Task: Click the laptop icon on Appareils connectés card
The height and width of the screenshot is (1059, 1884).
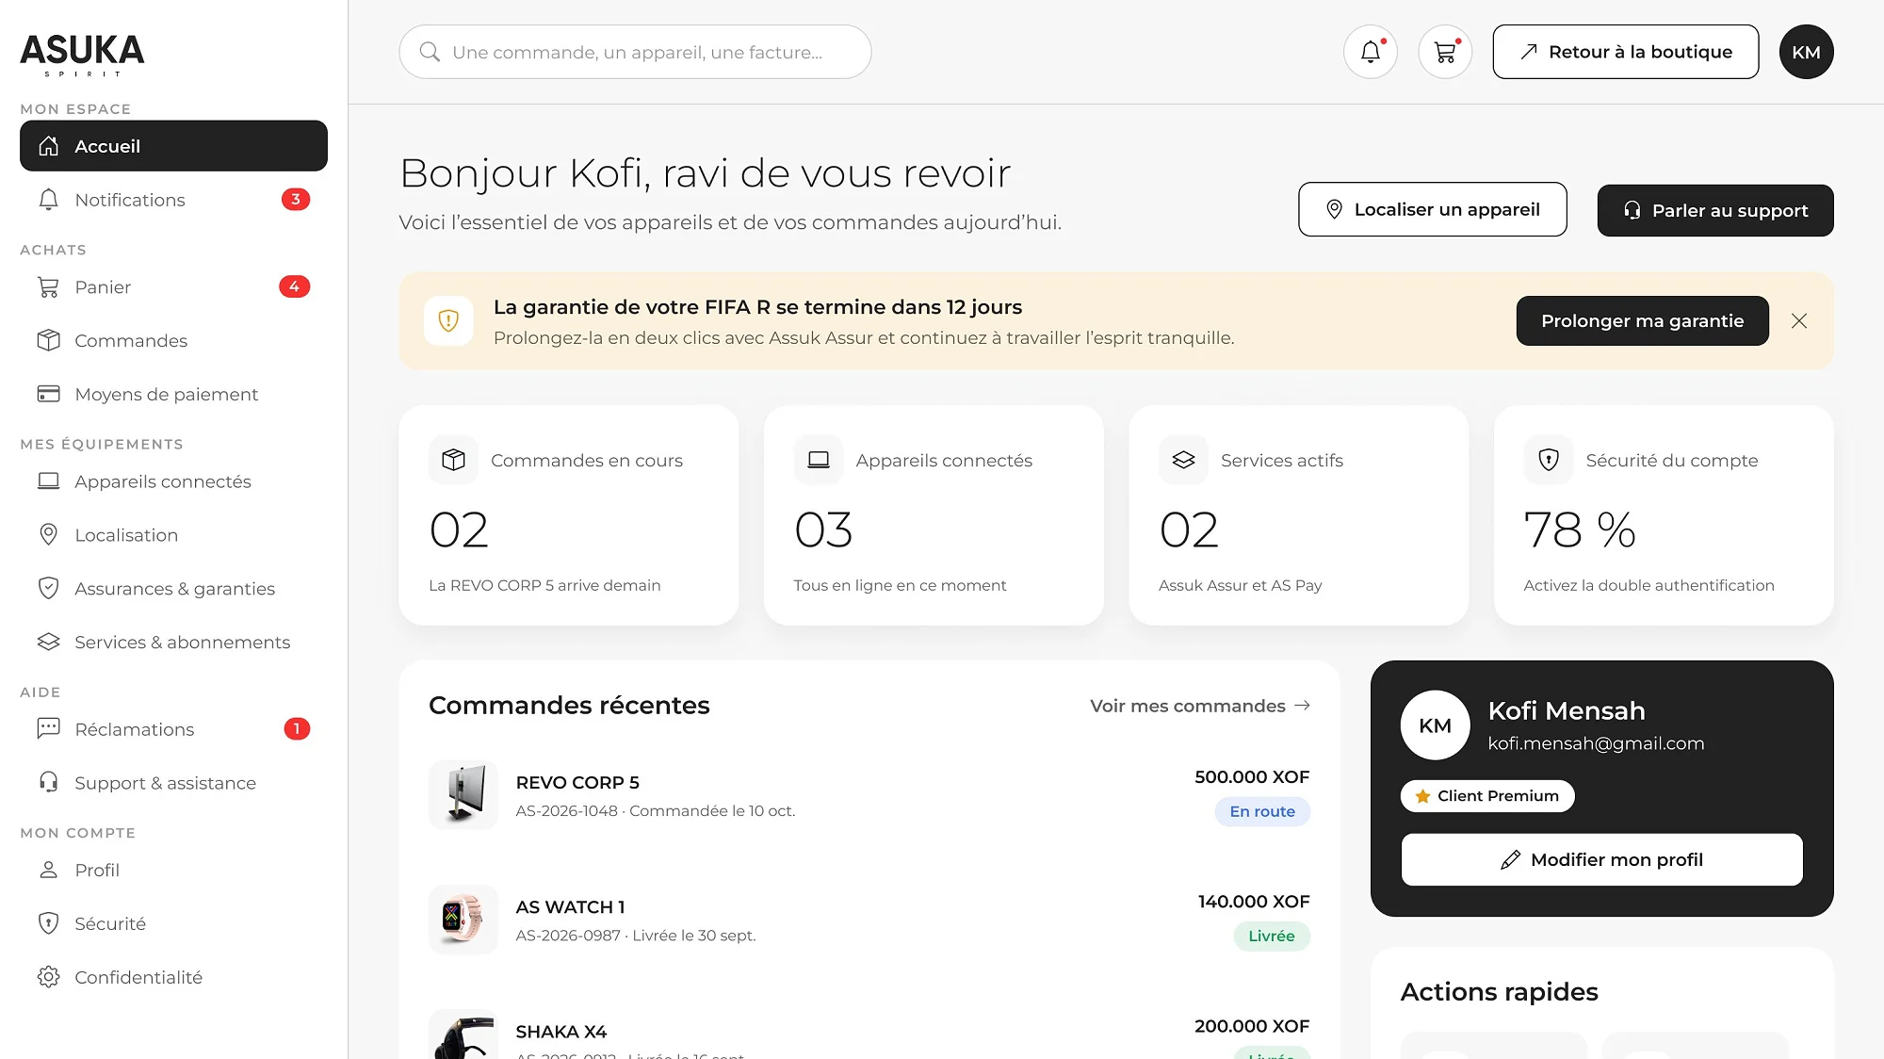Action: pyautogui.click(x=819, y=460)
